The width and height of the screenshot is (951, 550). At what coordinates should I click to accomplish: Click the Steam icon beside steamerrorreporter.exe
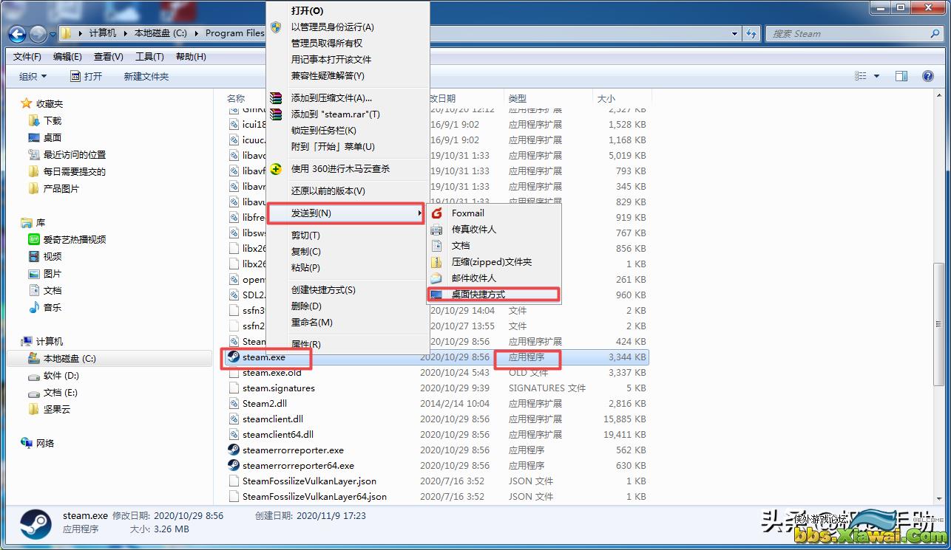pos(234,450)
